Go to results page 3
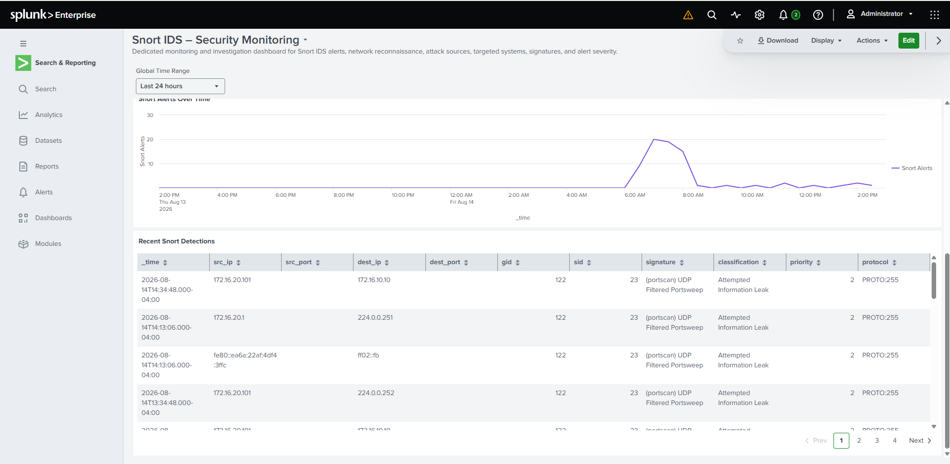Screen dimensions: 950x464 click(877, 441)
